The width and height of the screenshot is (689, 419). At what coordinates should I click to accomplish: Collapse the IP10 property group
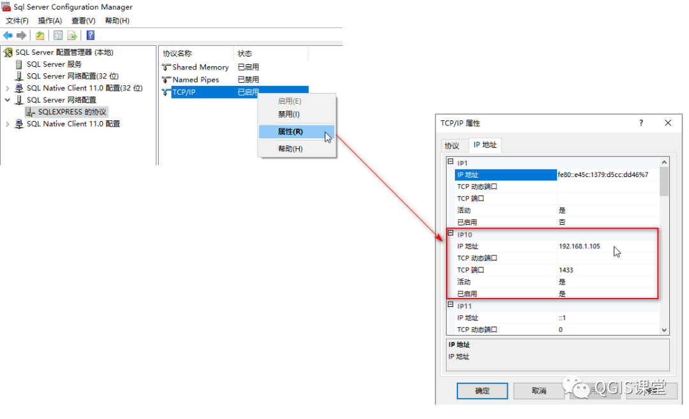[x=450, y=234]
